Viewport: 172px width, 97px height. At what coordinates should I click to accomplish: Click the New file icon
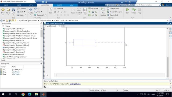click(3, 10)
